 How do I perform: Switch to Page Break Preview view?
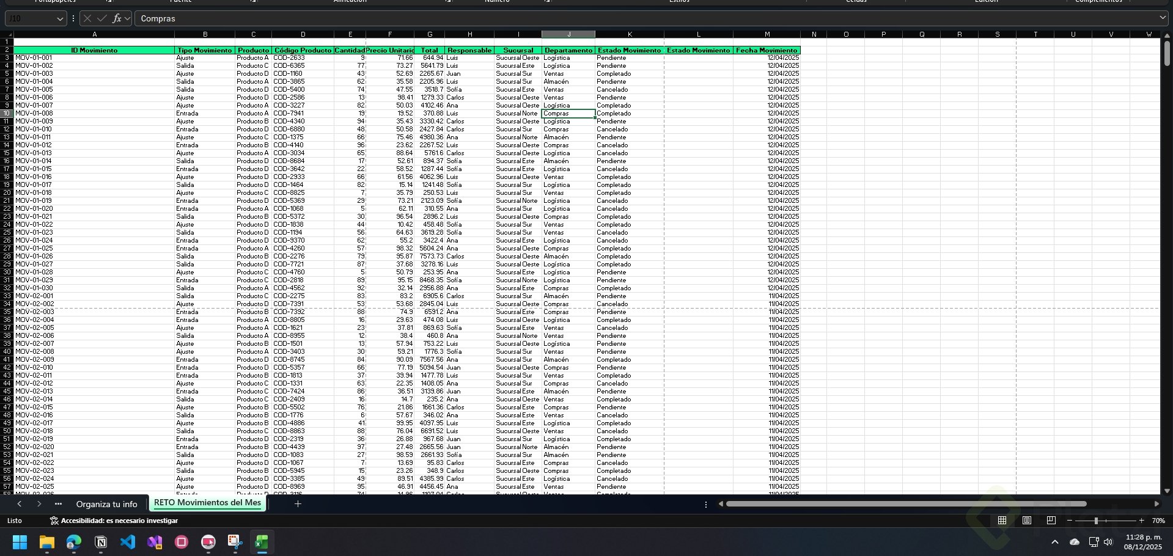1051,521
